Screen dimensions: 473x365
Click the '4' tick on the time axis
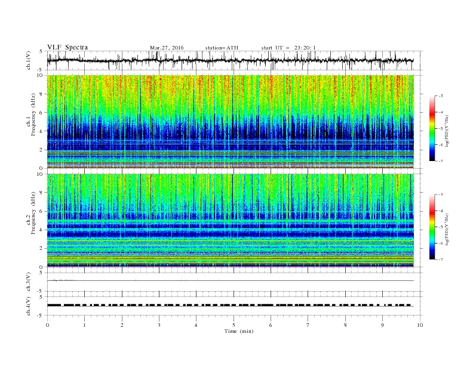(196, 325)
